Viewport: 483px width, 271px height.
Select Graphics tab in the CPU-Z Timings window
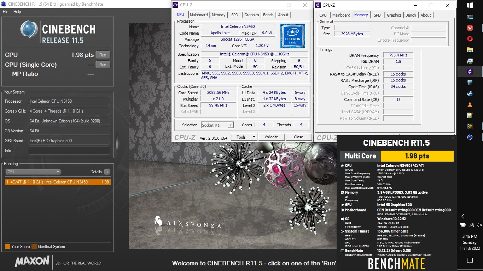coord(394,15)
